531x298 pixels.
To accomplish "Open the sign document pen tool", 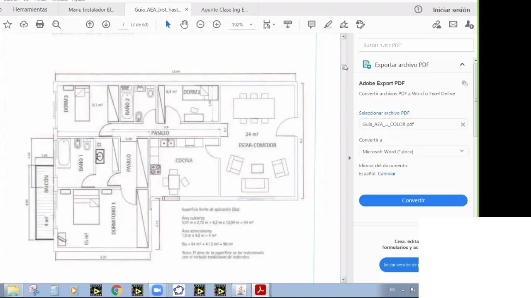I will [x=344, y=25].
